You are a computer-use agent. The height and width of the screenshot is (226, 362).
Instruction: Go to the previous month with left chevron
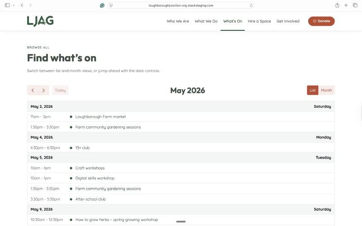coord(33,90)
